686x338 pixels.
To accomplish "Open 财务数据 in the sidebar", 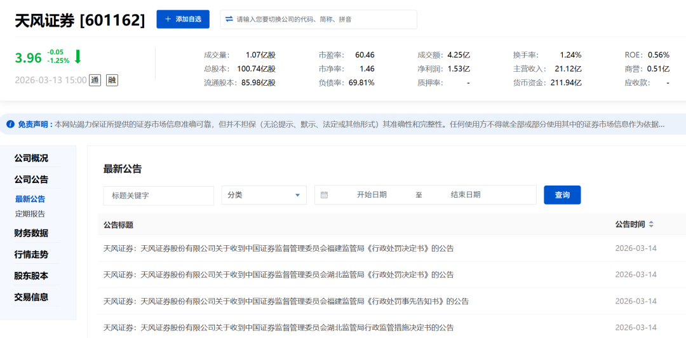I will [31, 233].
